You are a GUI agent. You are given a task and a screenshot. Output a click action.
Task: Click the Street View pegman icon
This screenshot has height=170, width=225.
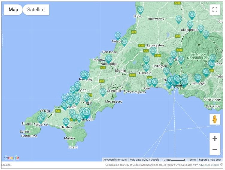(x=215, y=119)
